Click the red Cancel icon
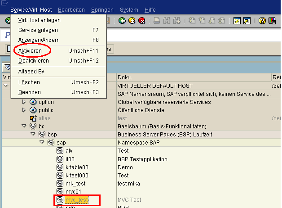 (x=141, y=21)
